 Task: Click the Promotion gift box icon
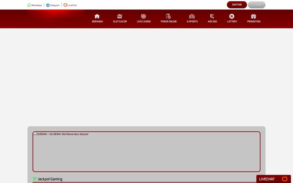pos(254,16)
